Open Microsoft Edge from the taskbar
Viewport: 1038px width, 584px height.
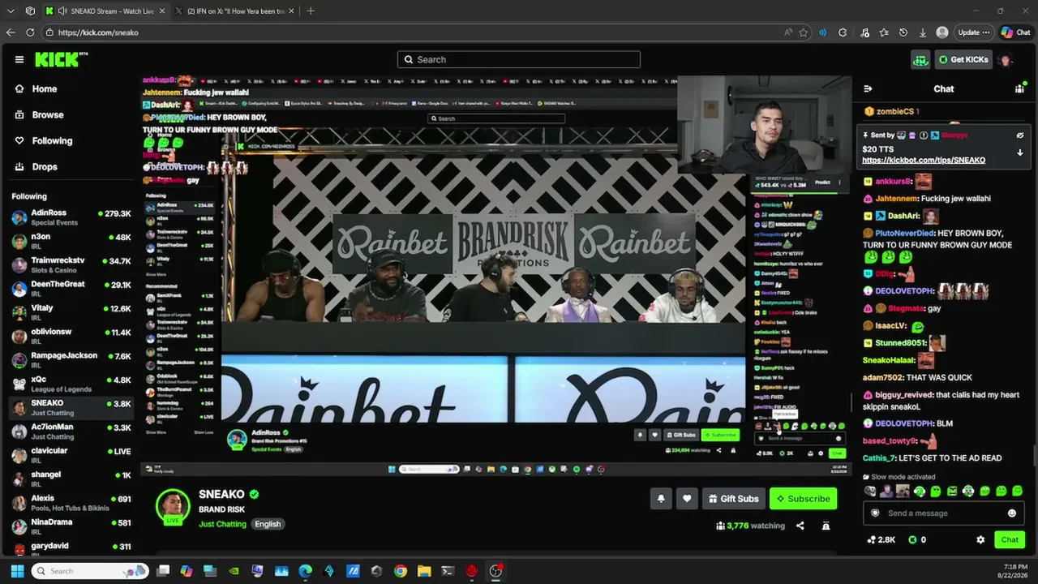(305, 571)
